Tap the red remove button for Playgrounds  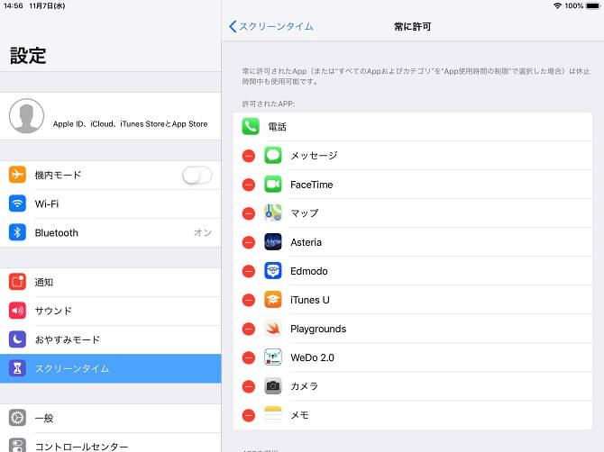(249, 329)
